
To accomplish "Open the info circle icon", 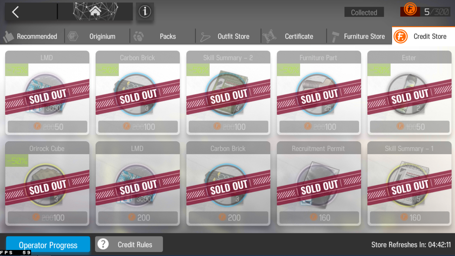I will [x=145, y=12].
